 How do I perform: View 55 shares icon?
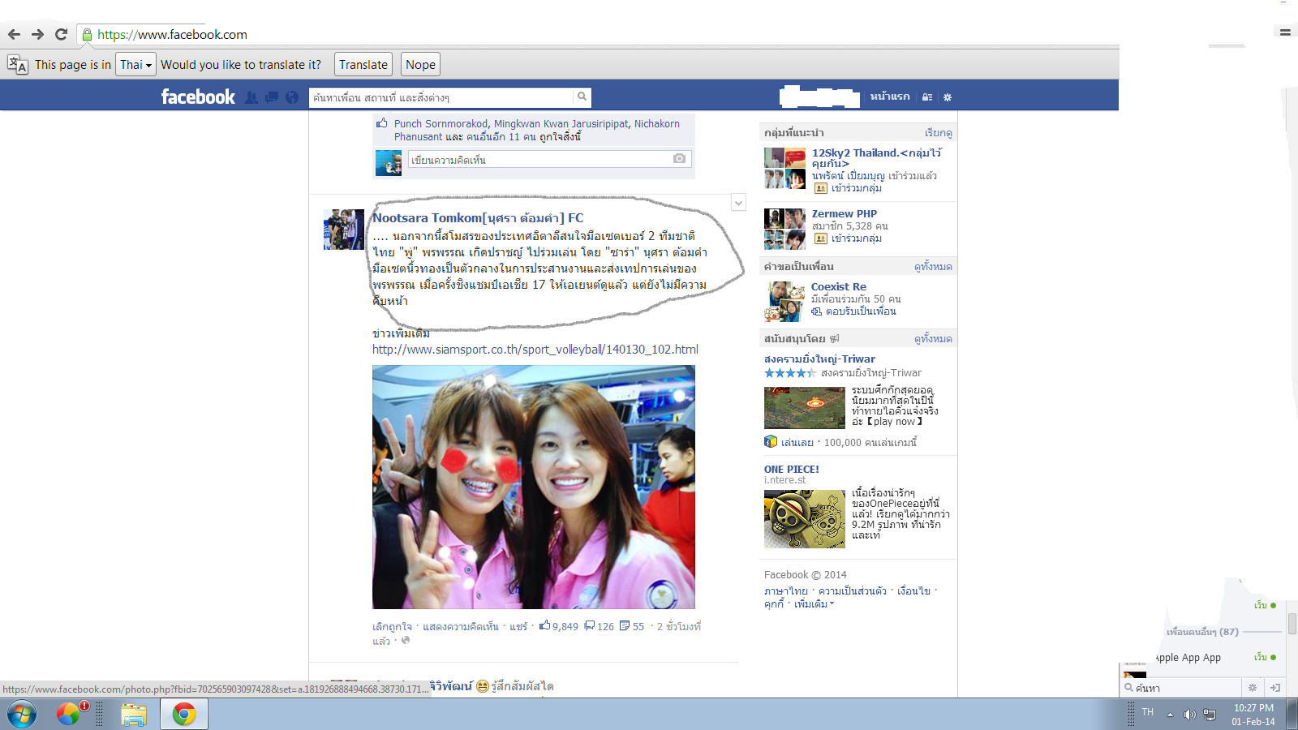pyautogui.click(x=625, y=625)
